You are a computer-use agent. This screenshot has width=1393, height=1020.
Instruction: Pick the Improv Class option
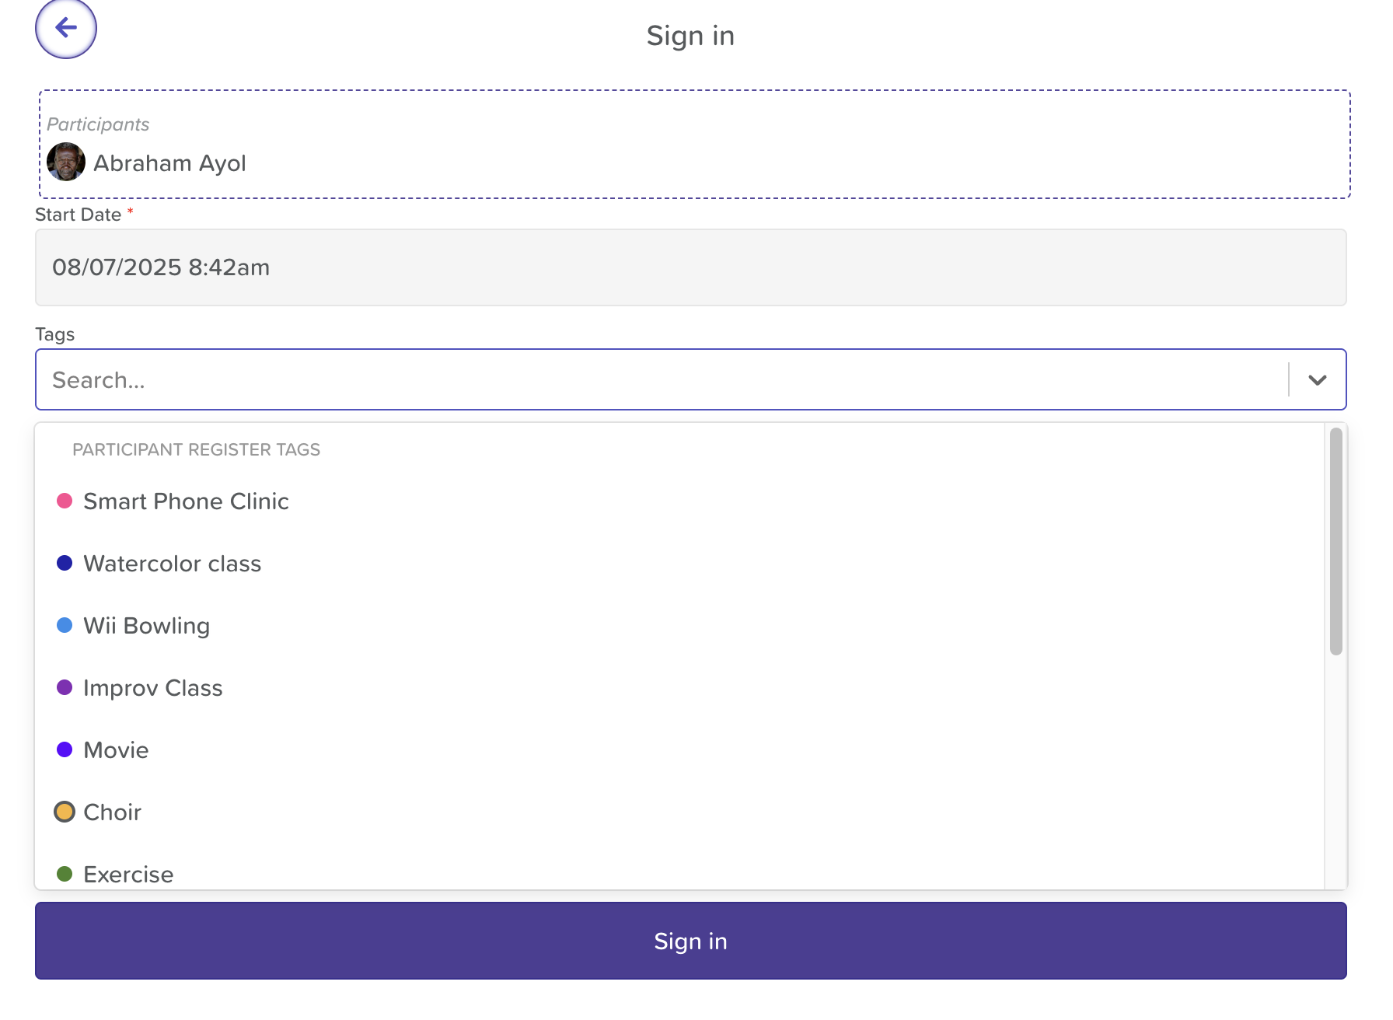pos(679,688)
